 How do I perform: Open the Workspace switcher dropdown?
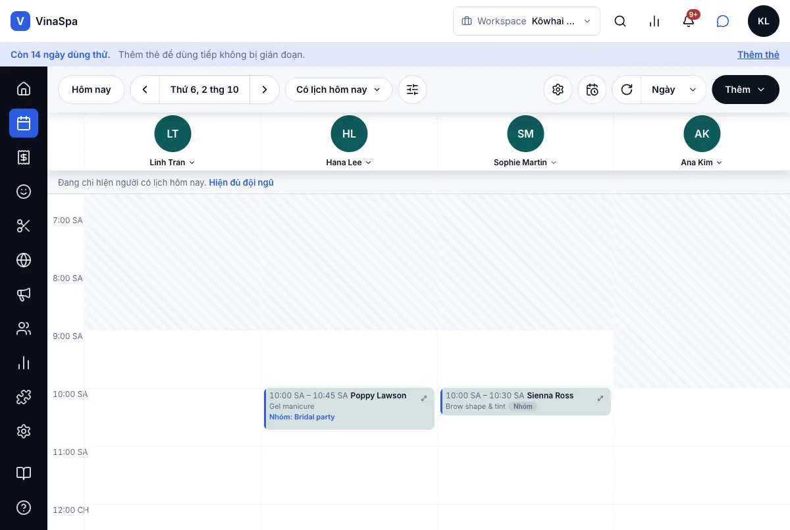tap(527, 21)
